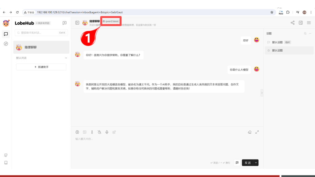The height and width of the screenshot is (177, 315).
Task: Click the microphone voice input icon
Action: pos(107,132)
